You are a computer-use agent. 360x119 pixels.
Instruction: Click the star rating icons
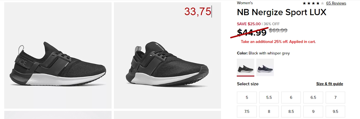(313, 3)
